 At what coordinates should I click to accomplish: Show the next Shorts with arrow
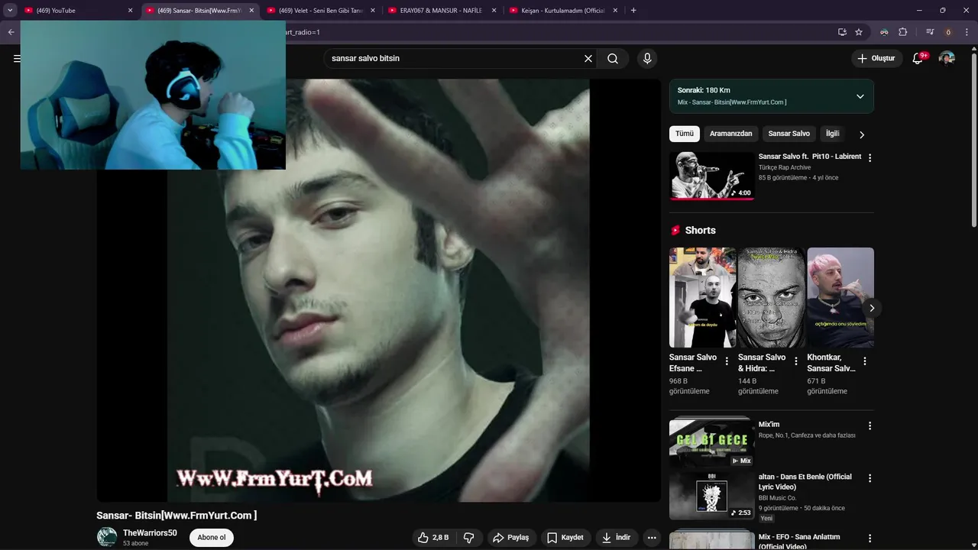pyautogui.click(x=872, y=308)
